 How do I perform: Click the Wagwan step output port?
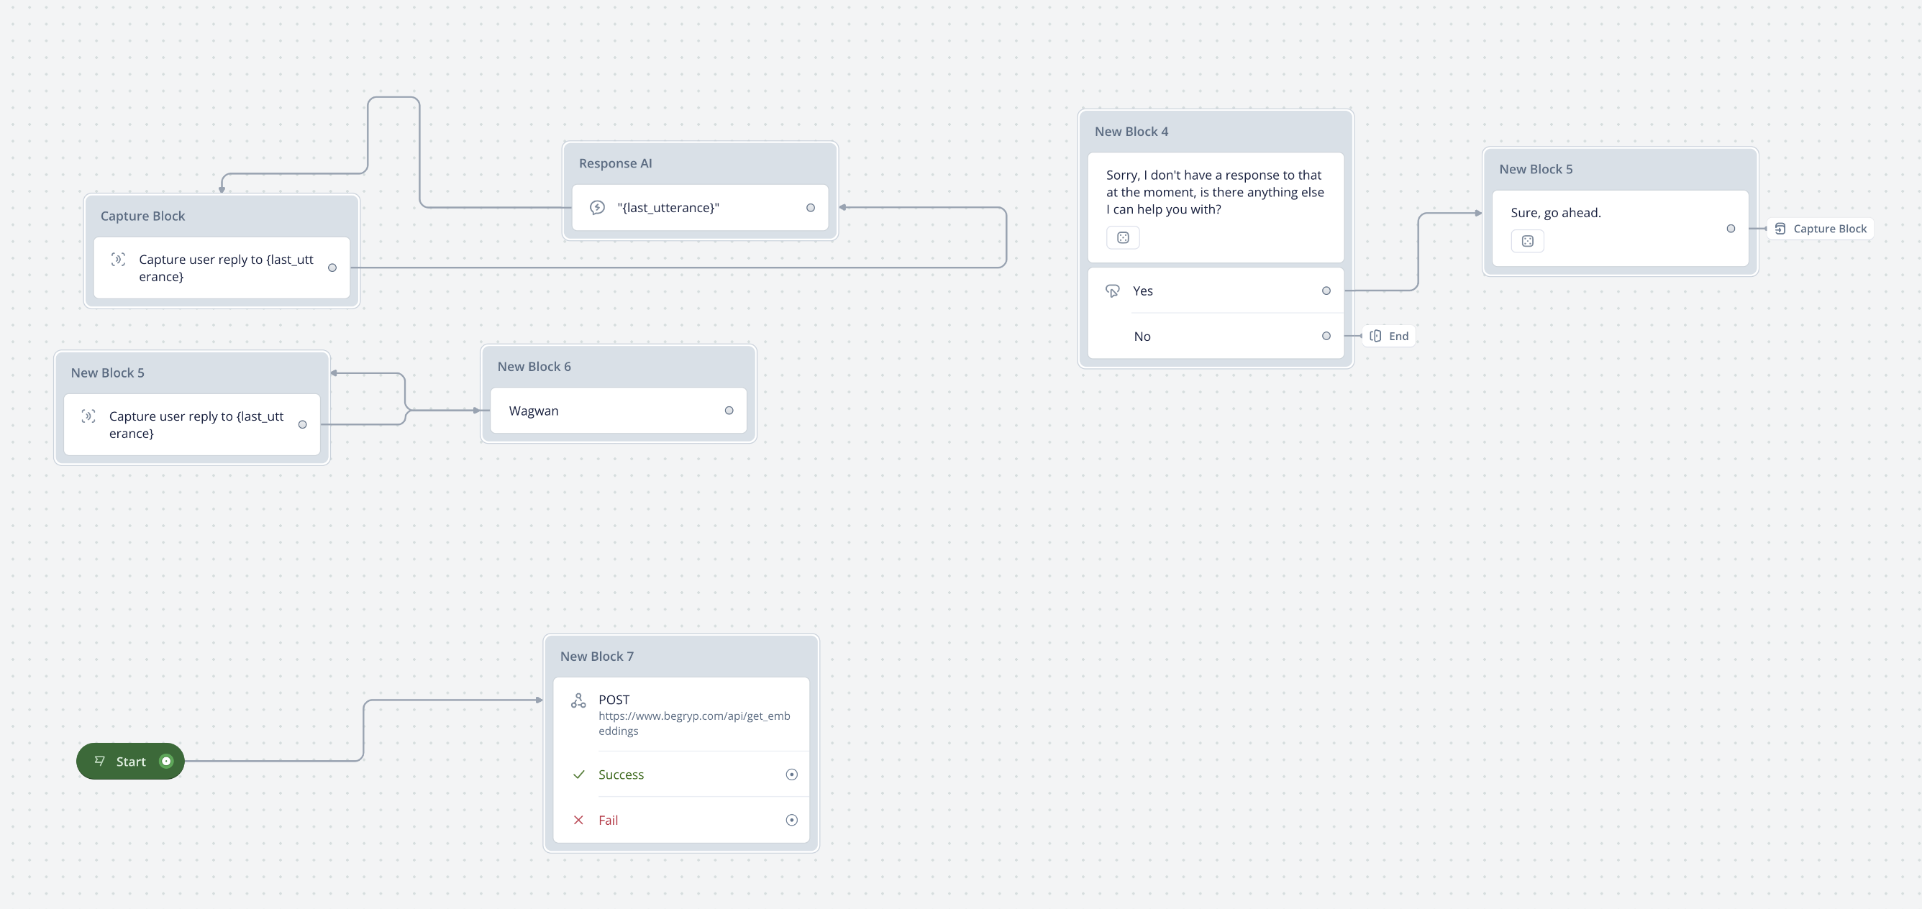point(729,411)
